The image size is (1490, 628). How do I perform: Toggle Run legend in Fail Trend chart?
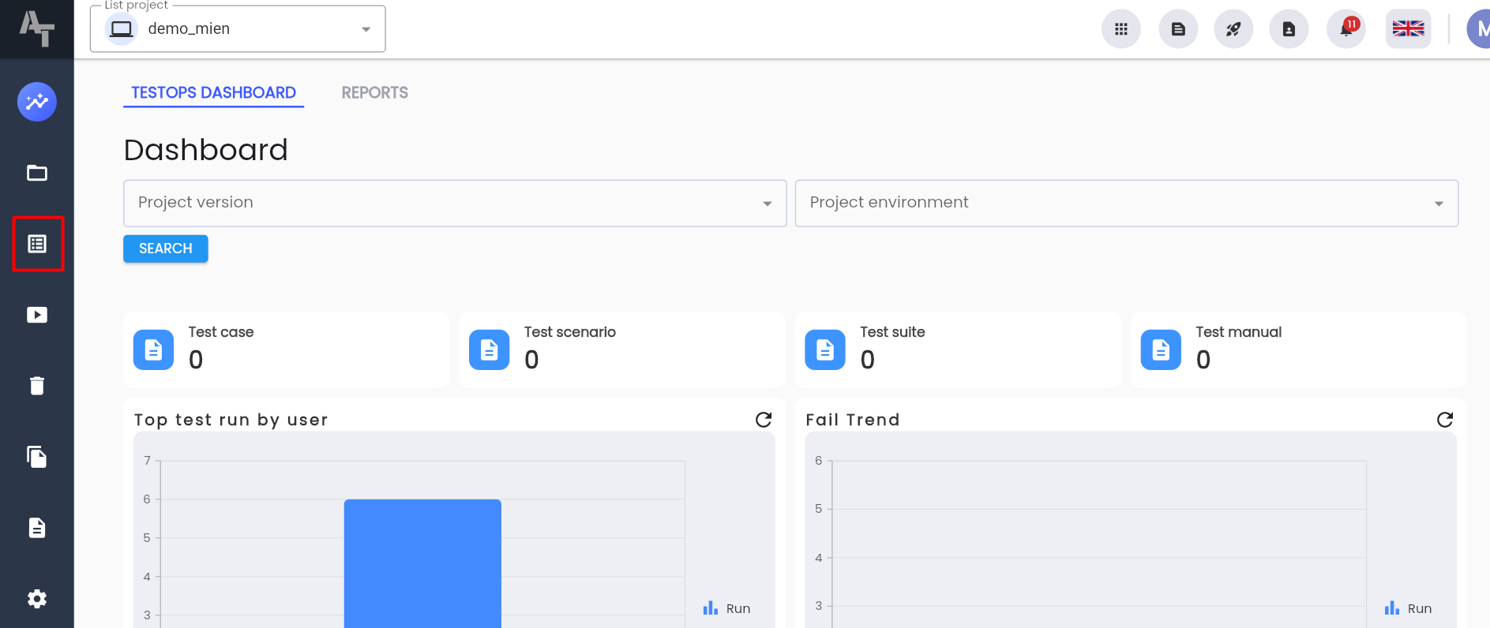click(1408, 608)
